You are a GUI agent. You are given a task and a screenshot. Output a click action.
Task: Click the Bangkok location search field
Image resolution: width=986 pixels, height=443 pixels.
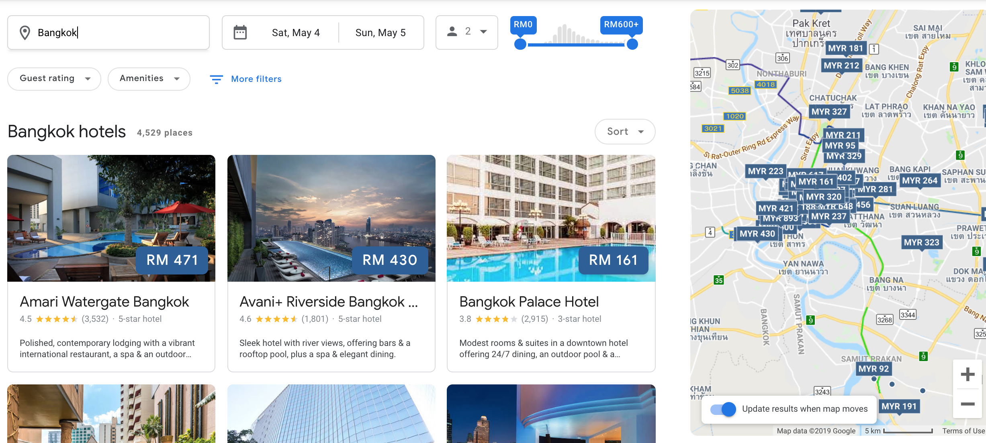[x=108, y=33]
